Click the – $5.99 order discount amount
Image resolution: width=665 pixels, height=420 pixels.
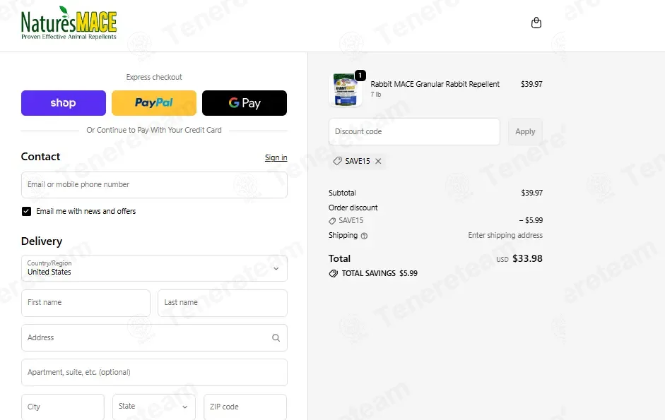pos(531,220)
